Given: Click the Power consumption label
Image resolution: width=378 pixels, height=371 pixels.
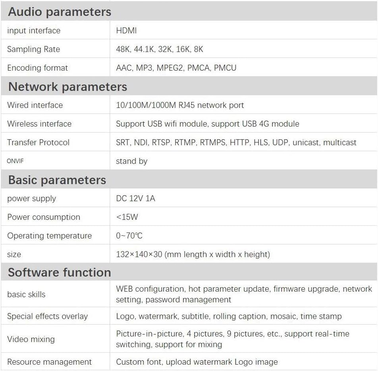Looking at the screenshot, I should [x=44, y=217].
